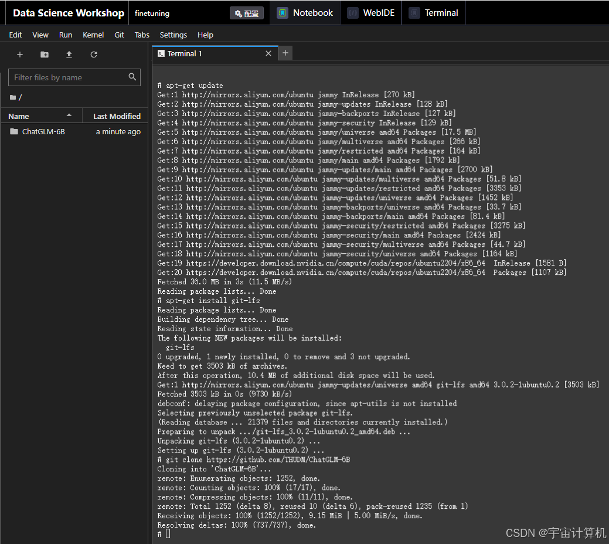Click the upload files icon
Screen dimensions: 609x544
[x=69, y=55]
